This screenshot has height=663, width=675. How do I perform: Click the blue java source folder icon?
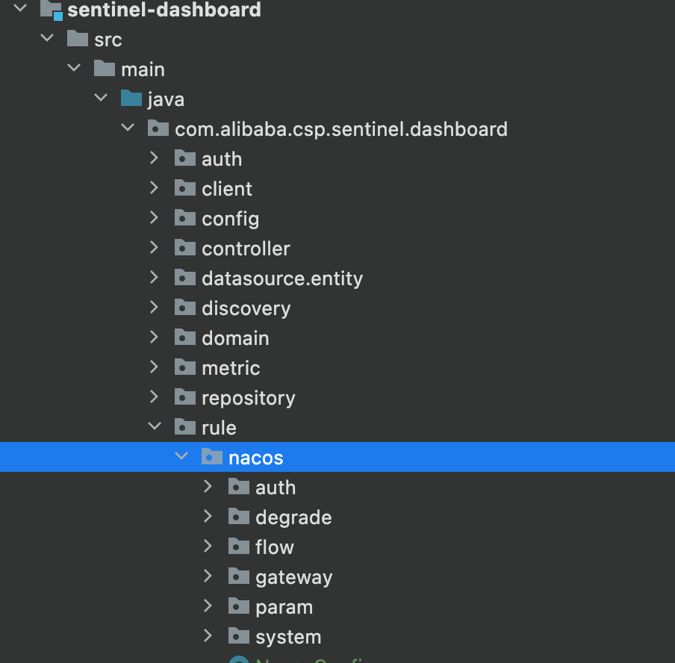point(131,99)
